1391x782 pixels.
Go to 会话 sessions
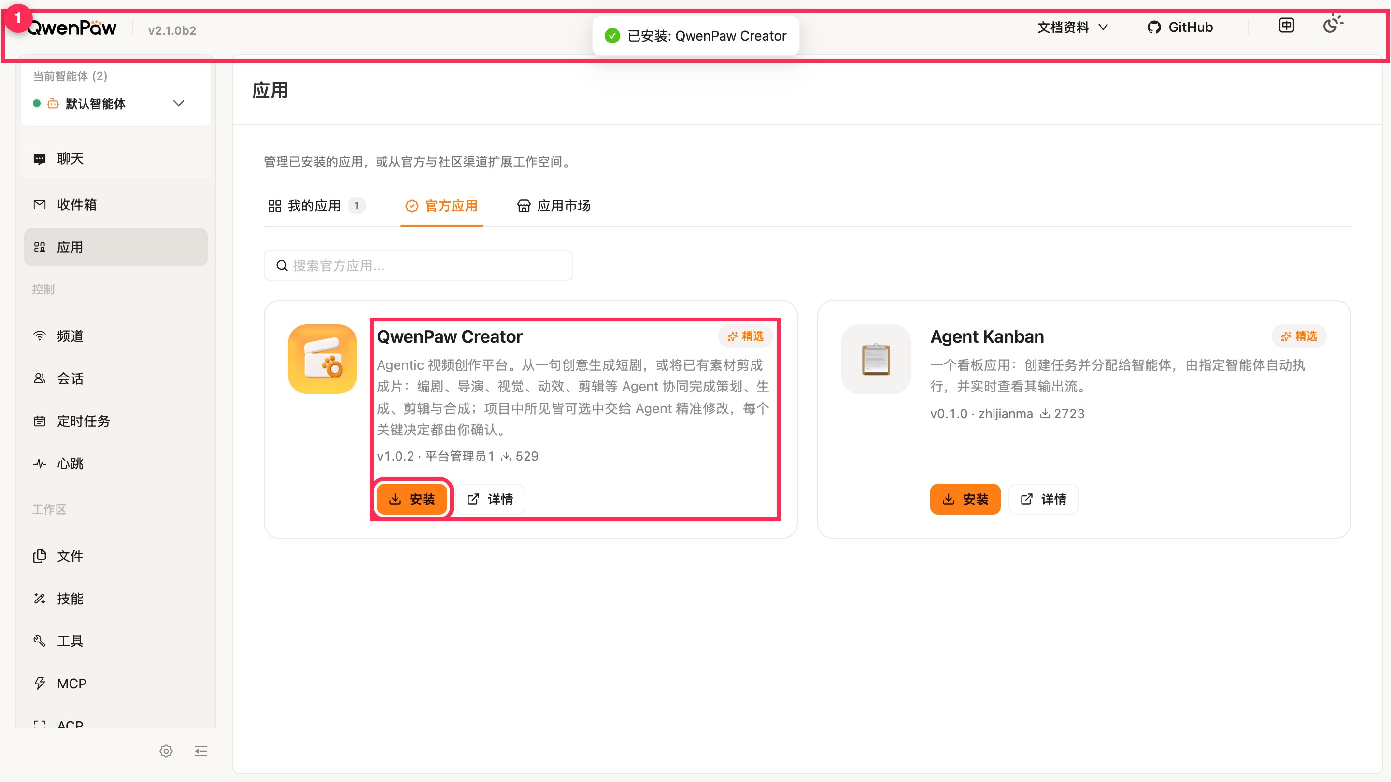(115, 378)
